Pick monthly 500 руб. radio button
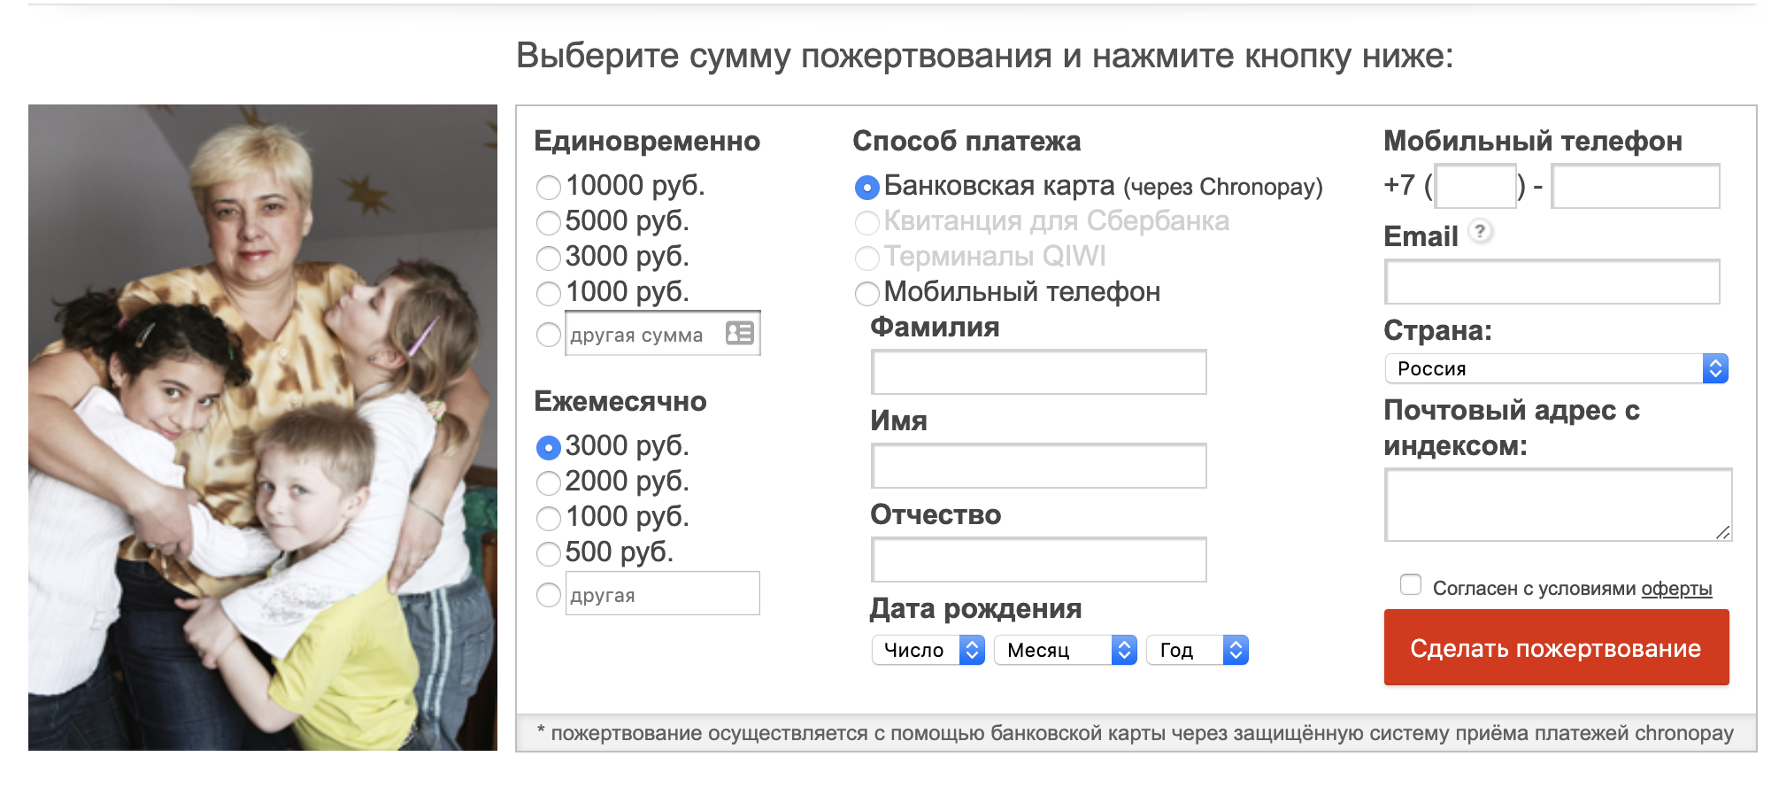Viewport: 1779px width, 795px height. [549, 553]
